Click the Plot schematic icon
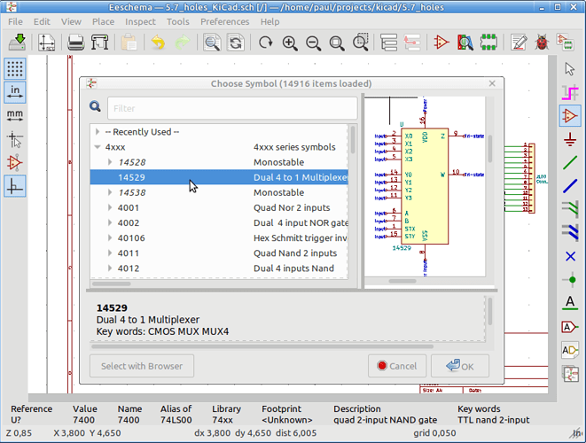The width and height of the screenshot is (586, 443). click(x=100, y=42)
